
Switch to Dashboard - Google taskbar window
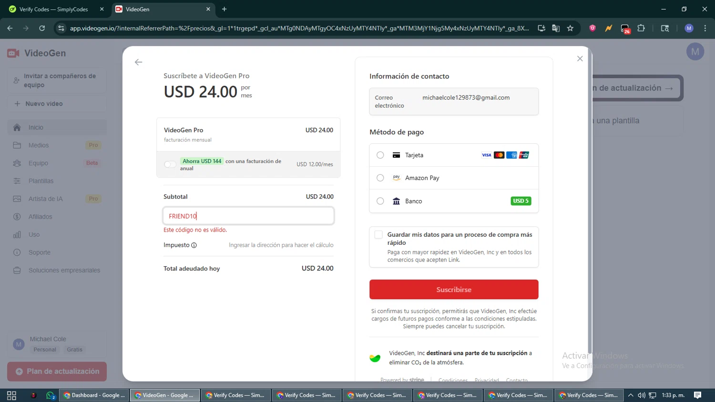[94, 395]
